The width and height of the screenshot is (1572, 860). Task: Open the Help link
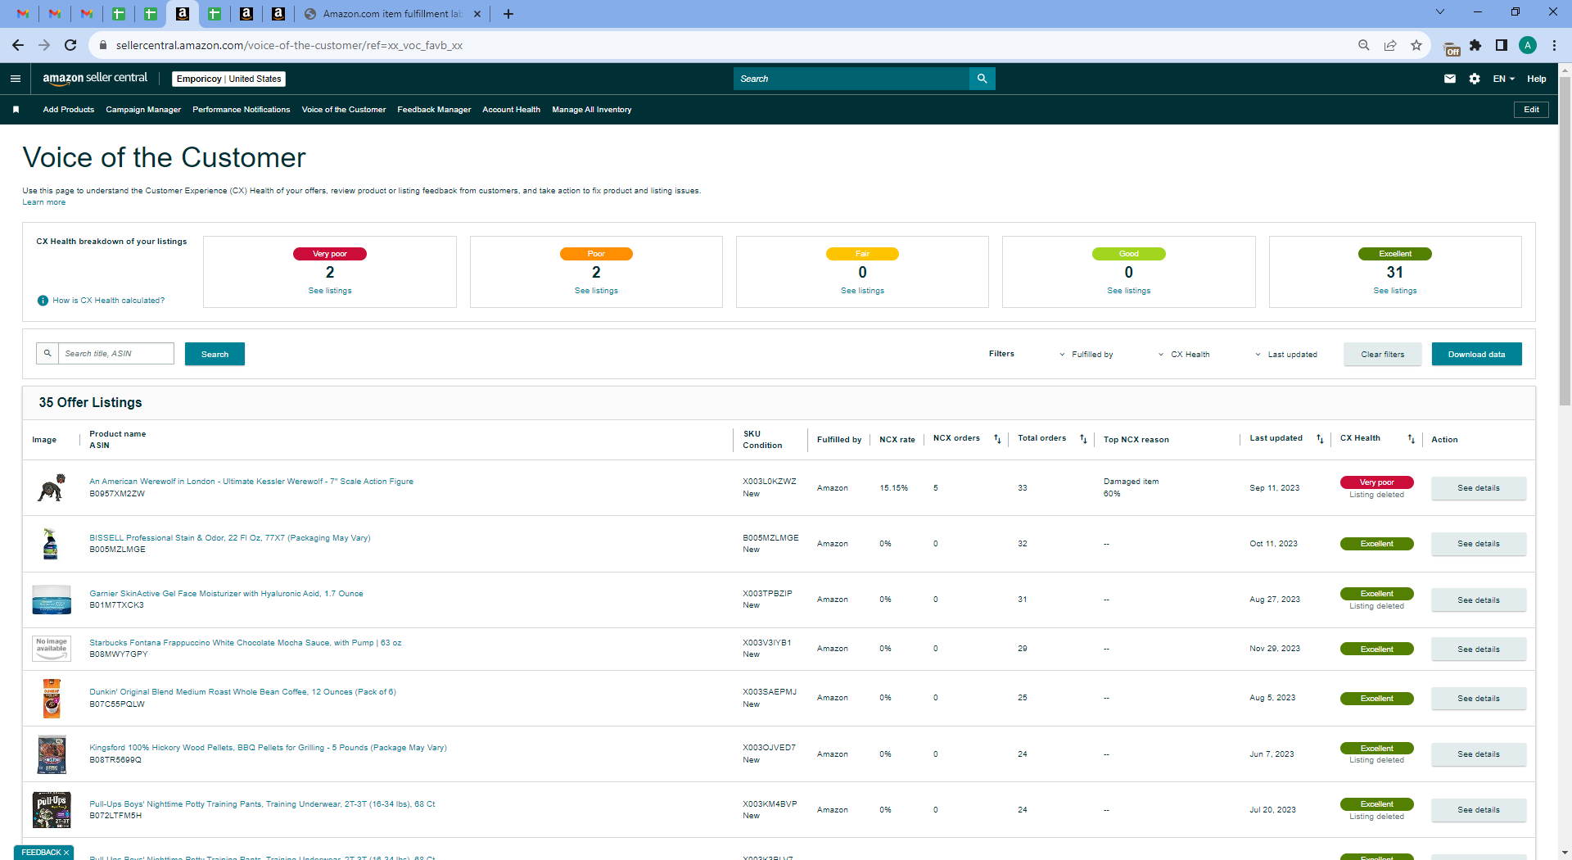pyautogui.click(x=1536, y=79)
